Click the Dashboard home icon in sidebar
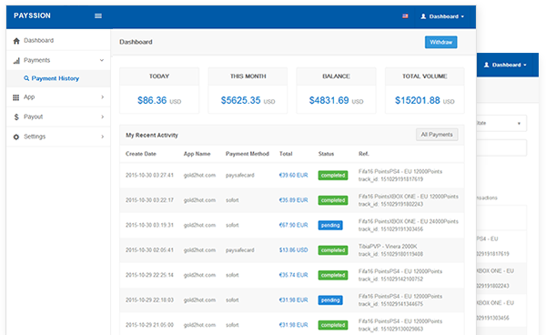Screen dimensions: 546x335 16,41
